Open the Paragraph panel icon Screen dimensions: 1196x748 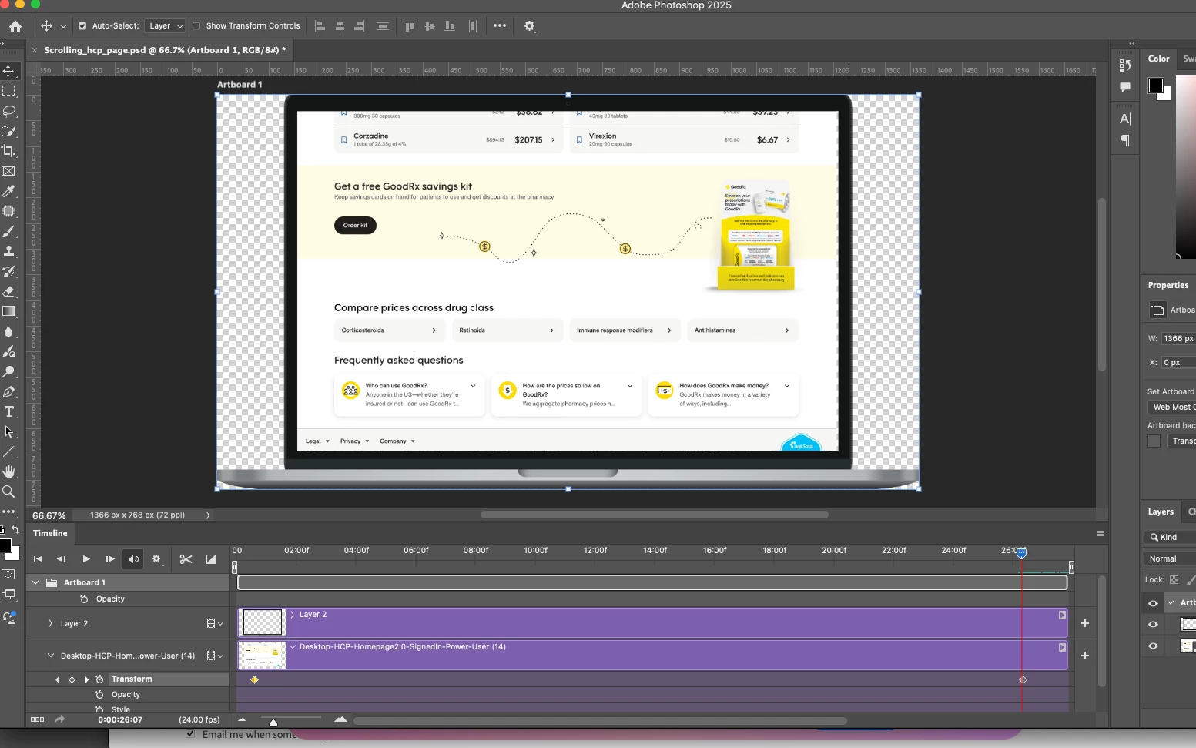[1125, 140]
